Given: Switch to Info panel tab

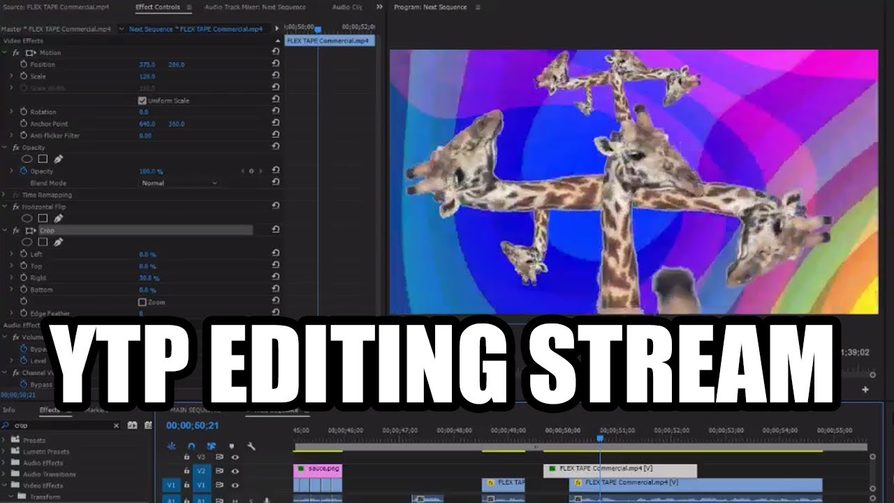Looking at the screenshot, I should click(x=9, y=410).
